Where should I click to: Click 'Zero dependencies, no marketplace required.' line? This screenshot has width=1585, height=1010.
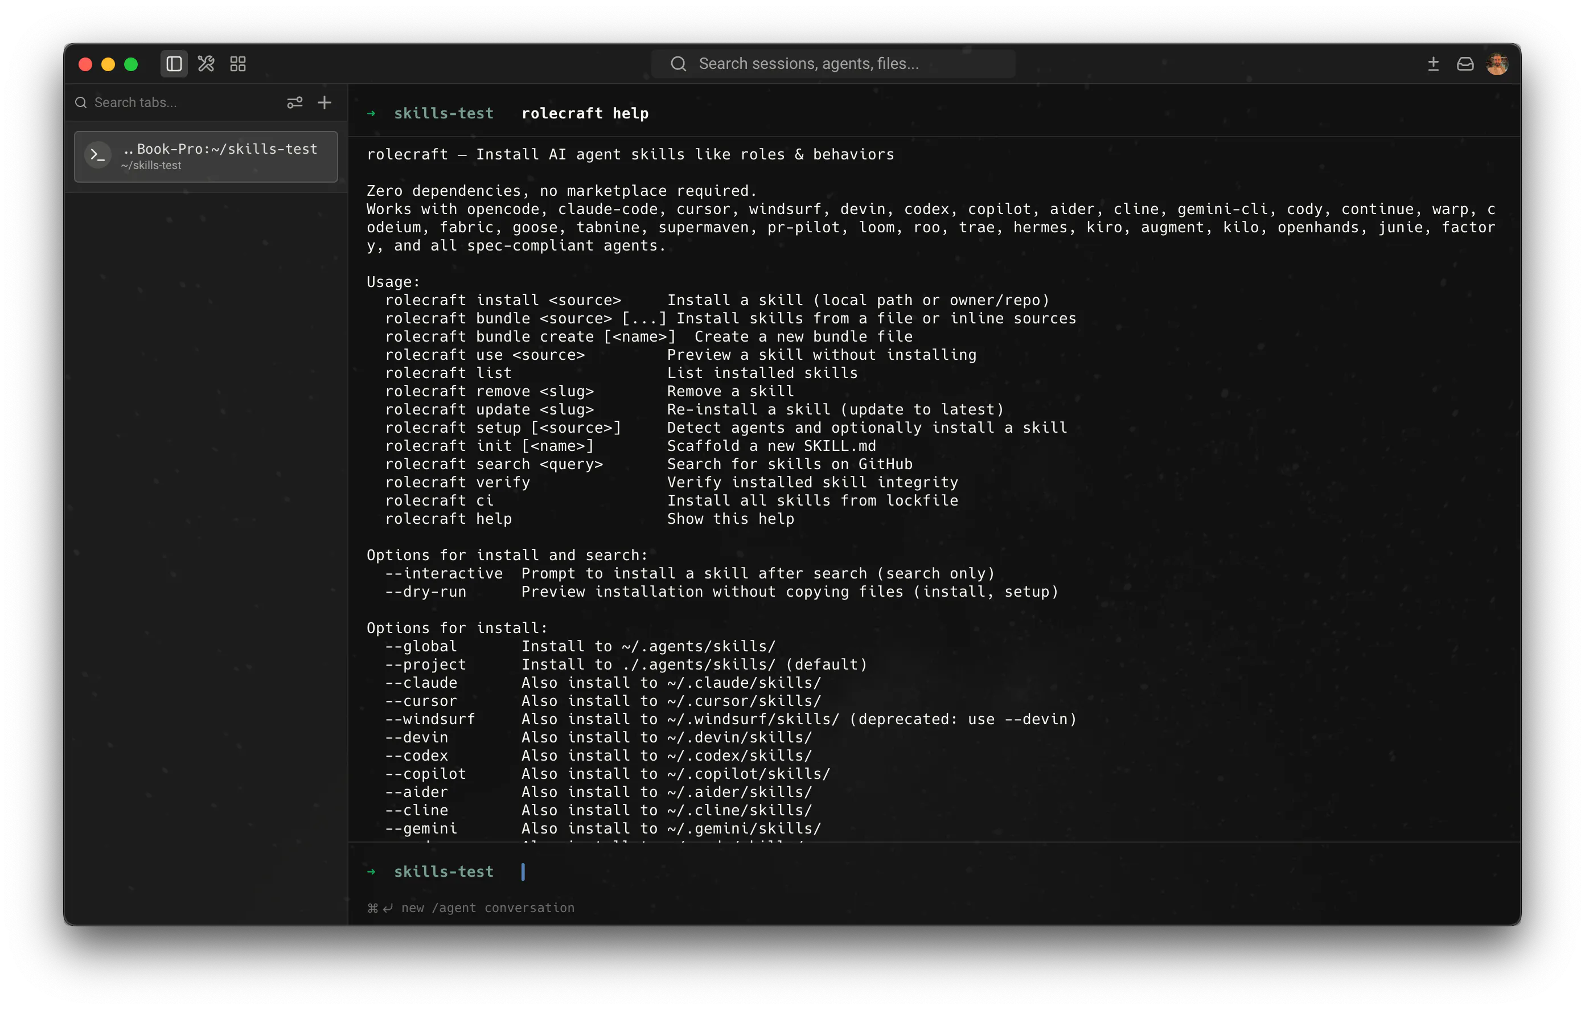(561, 191)
